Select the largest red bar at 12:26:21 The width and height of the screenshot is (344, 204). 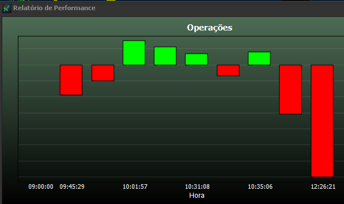(322, 121)
